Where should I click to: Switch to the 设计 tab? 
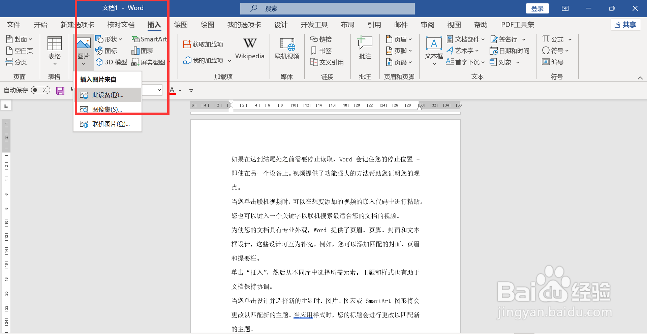281,25
